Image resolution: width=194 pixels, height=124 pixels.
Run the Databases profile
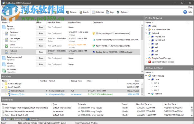41,33
